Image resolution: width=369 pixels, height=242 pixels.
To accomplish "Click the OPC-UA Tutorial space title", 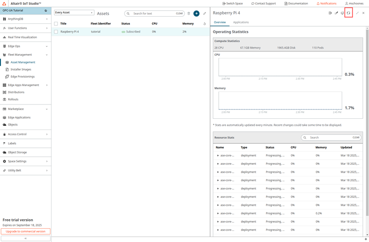I will pos(13,11).
